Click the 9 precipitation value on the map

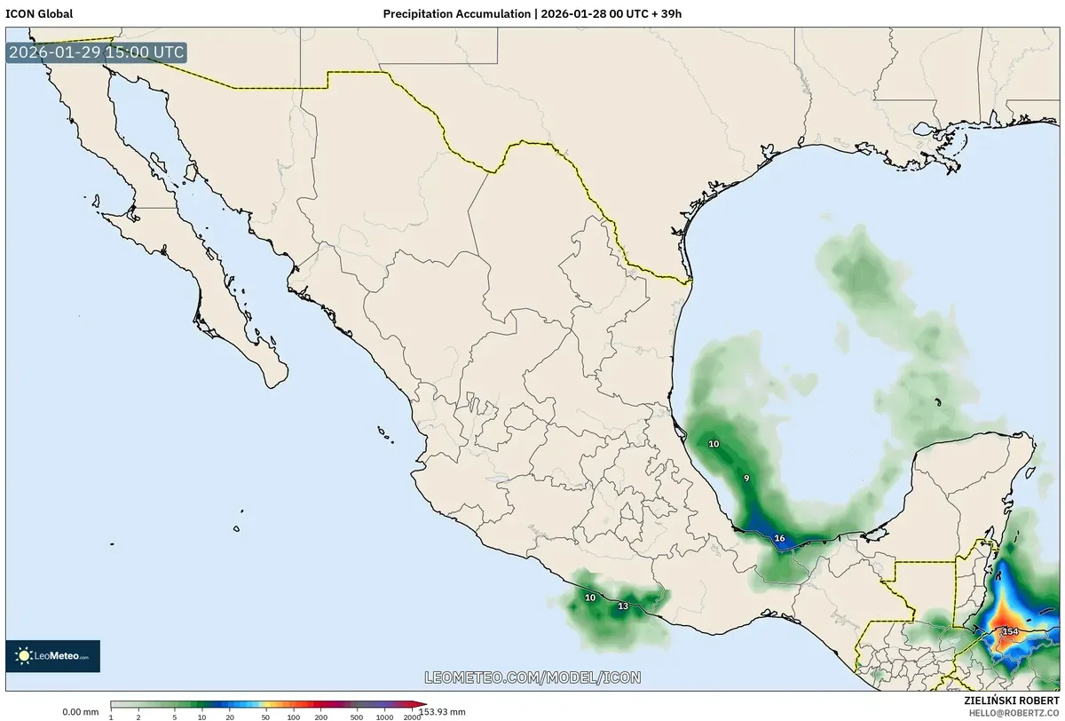tap(746, 479)
